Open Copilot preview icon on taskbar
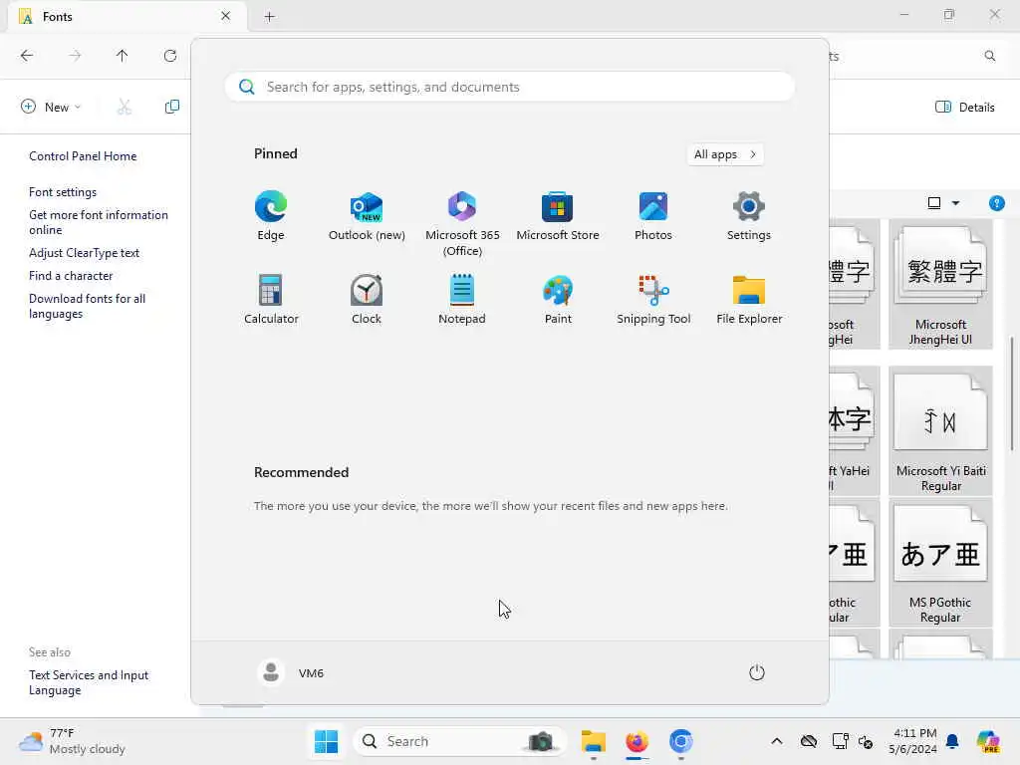1020x765 pixels. point(988,741)
